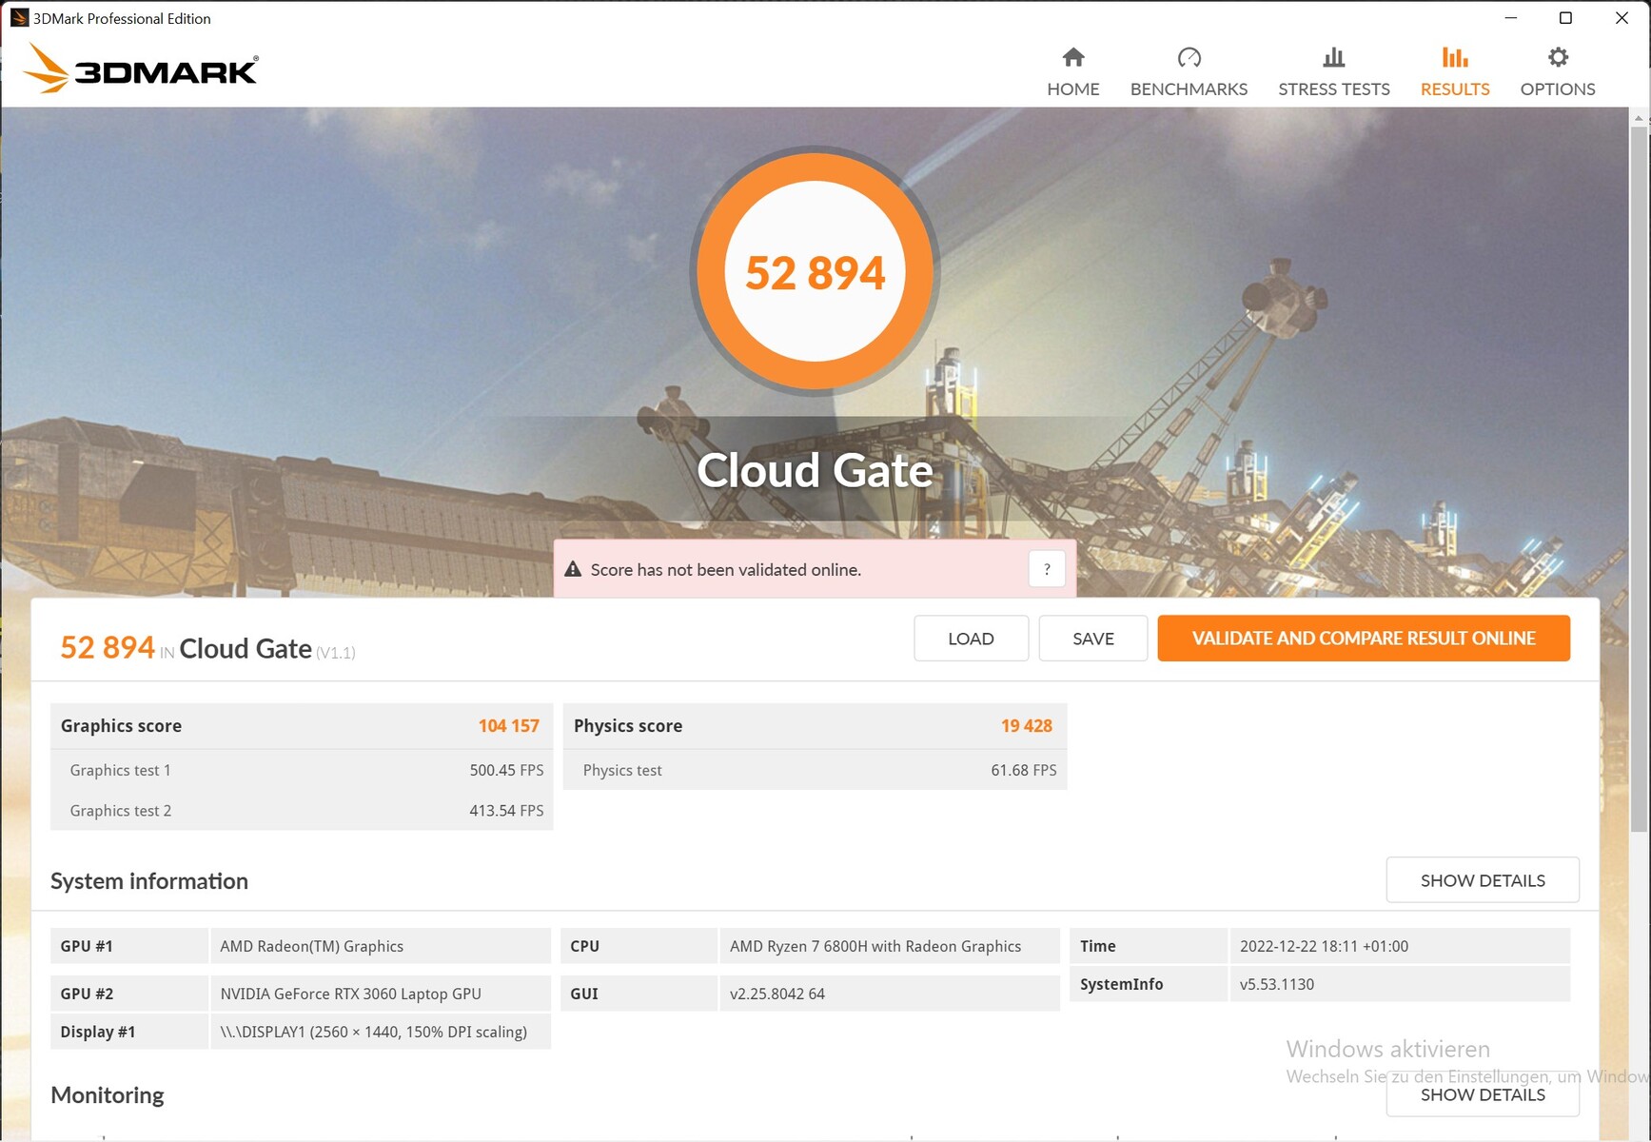Viewport: 1651px width, 1142px height.
Task: Click the vertical scrollbar thumb
Action: tap(1640, 476)
